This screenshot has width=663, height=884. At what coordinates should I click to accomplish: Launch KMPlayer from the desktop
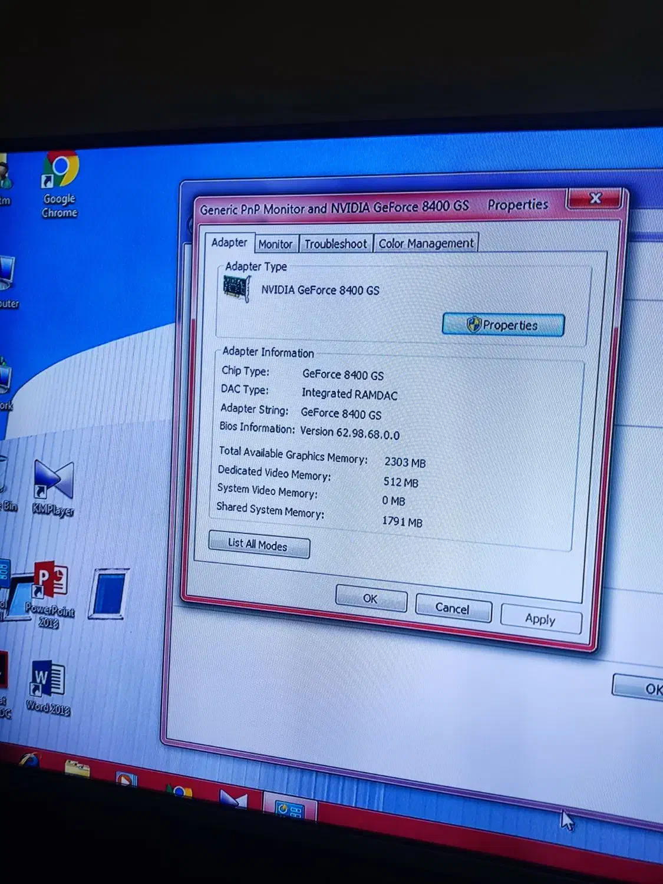[54, 481]
